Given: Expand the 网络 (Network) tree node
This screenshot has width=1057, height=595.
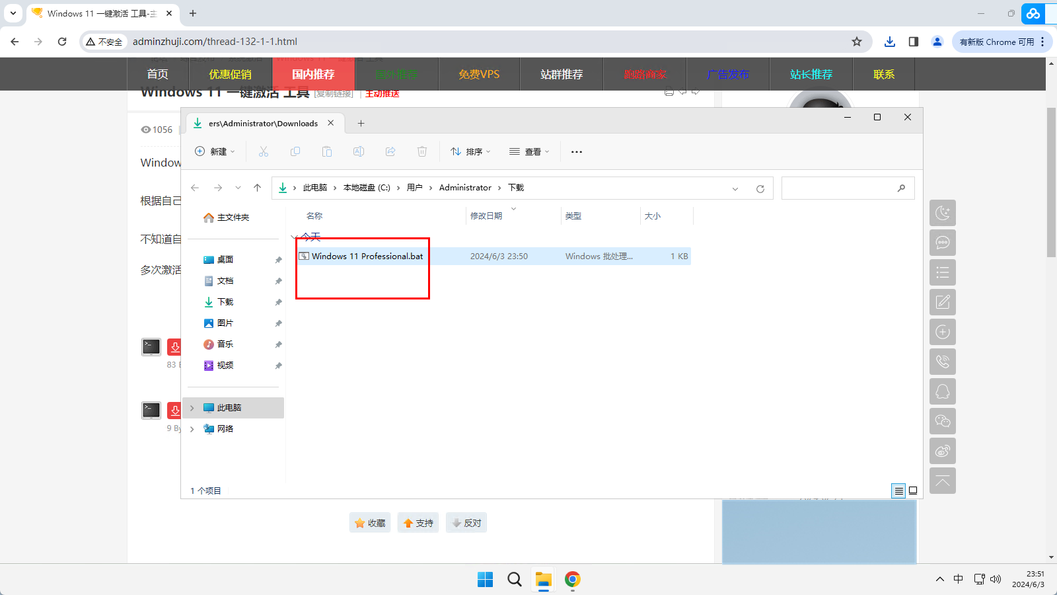Looking at the screenshot, I should 192,429.
